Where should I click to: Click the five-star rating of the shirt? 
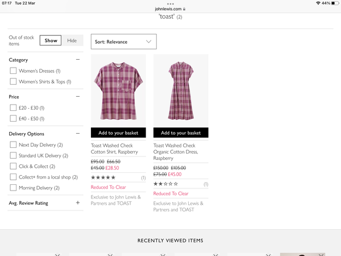[103, 177]
